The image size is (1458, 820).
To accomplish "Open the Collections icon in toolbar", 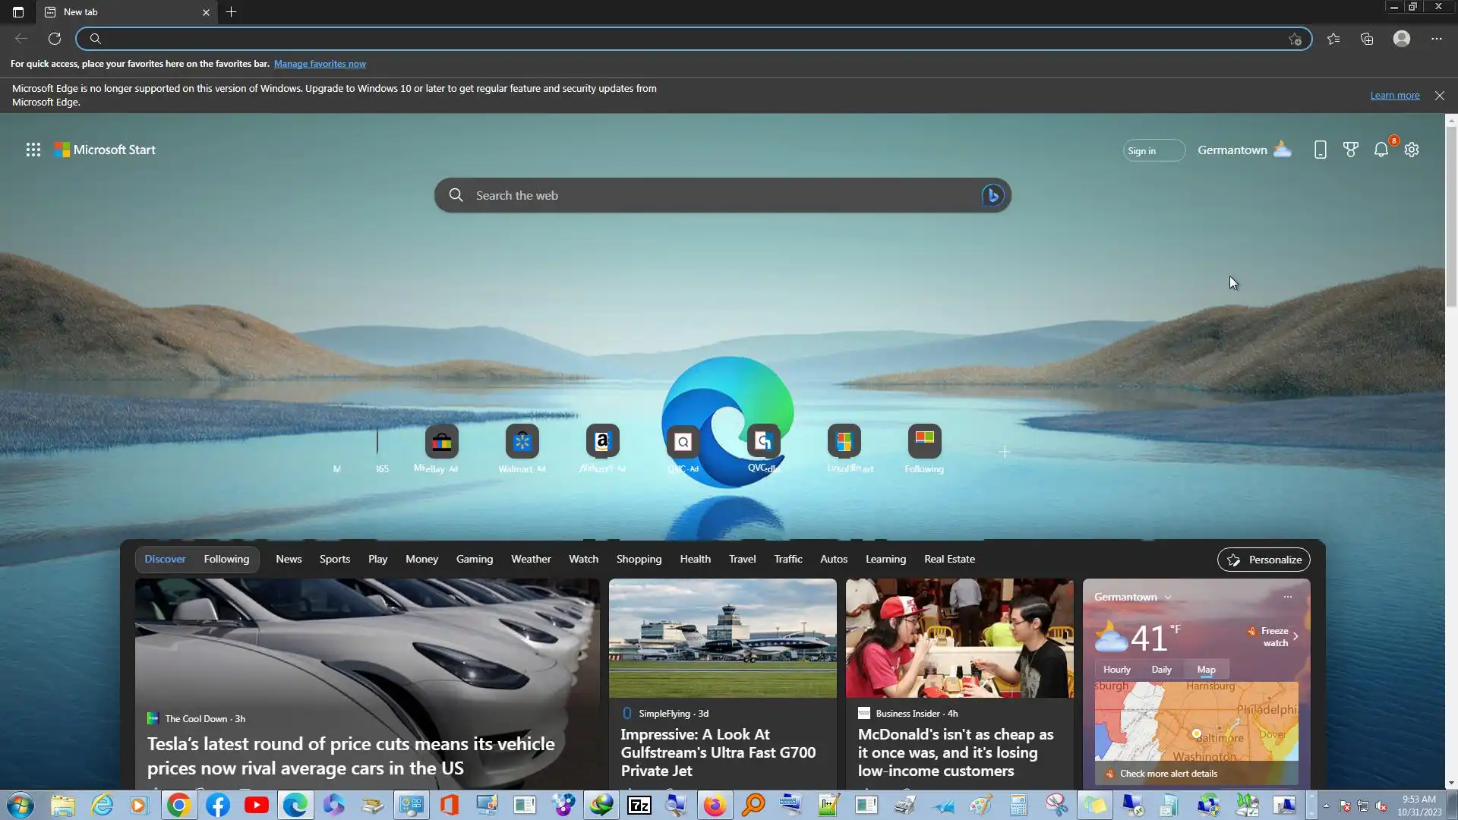I will [1367, 39].
